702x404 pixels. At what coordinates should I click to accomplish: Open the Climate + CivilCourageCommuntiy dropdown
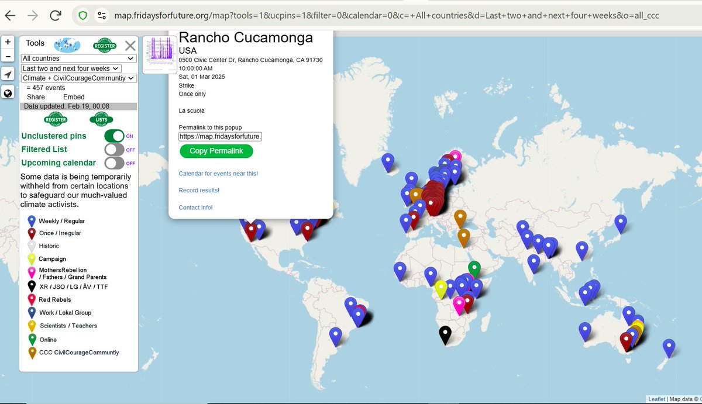pos(79,78)
